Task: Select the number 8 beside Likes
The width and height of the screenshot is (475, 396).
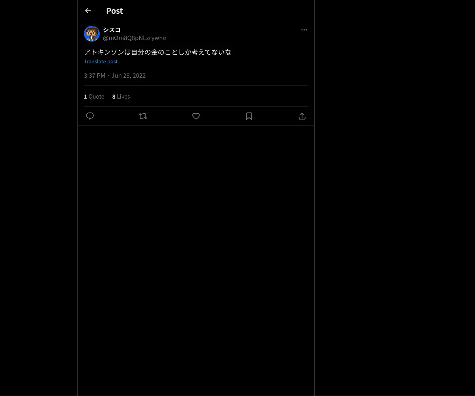Action: (114, 96)
